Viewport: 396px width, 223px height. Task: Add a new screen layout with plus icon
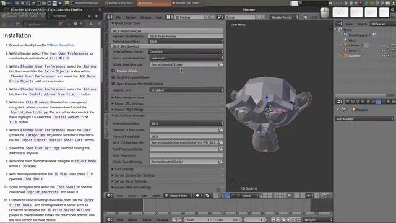click(208, 17)
